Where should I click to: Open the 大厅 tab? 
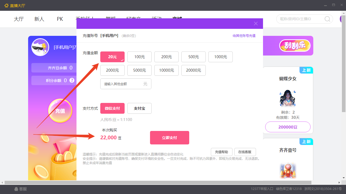coord(19,19)
